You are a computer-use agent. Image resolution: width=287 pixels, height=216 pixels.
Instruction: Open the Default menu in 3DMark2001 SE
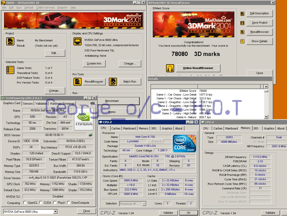pyautogui.click(x=29, y=8)
